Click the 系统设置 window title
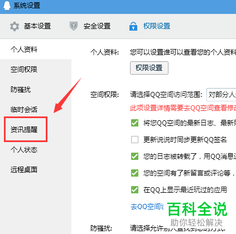The image size is (236, 234). click(x=27, y=6)
